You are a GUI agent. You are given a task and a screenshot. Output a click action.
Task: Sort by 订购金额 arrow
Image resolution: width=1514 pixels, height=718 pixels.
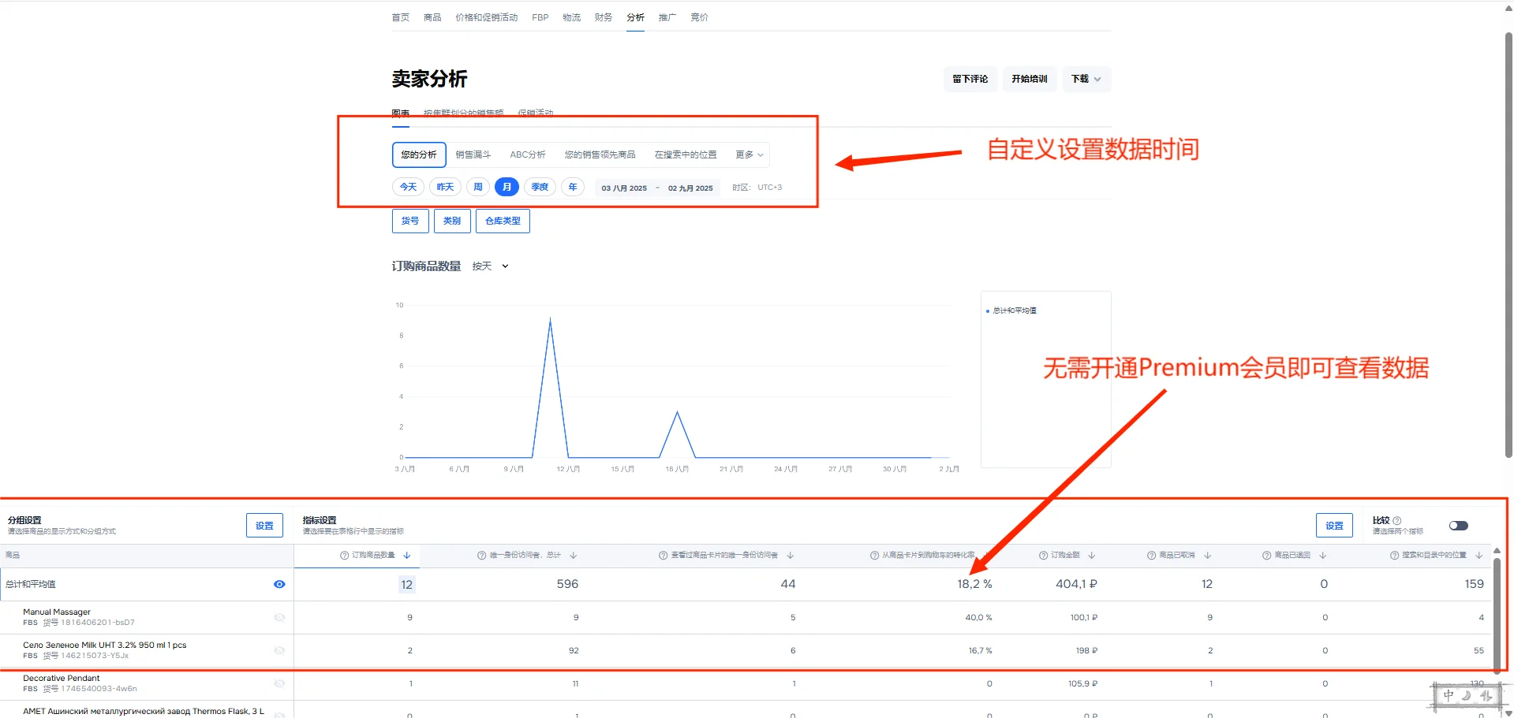click(1092, 556)
